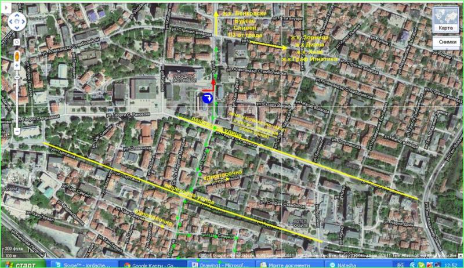Click the pan right arrow on navigation wheel
Viewport: 464px width, 268px height.
point(24,23)
